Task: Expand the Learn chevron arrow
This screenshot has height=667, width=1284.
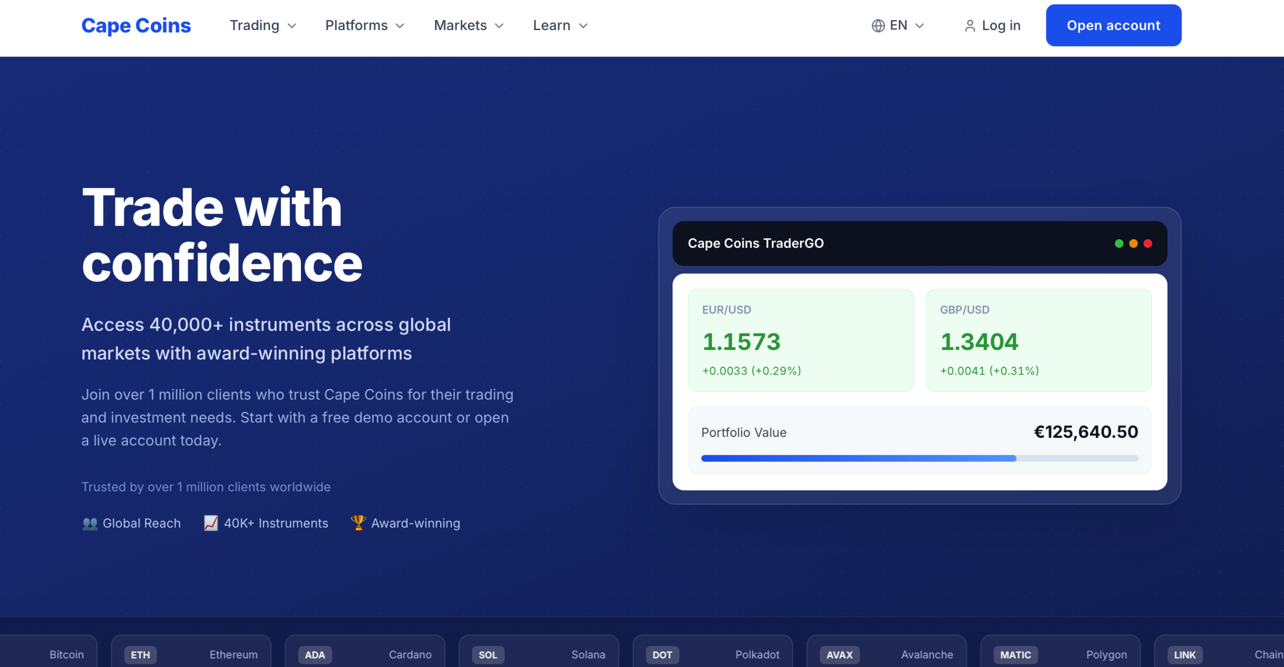Action: coord(583,26)
